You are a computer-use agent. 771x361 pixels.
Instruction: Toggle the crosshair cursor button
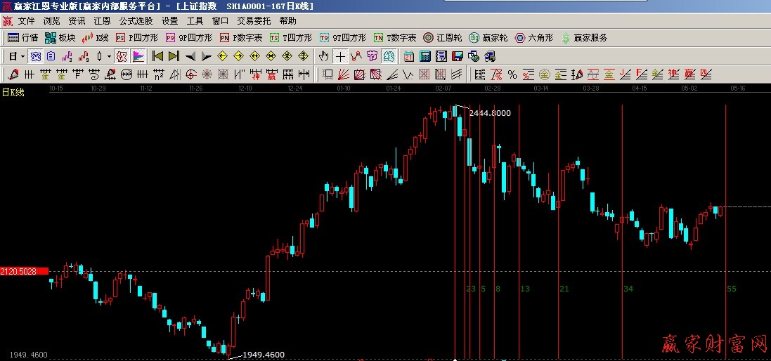(340, 56)
